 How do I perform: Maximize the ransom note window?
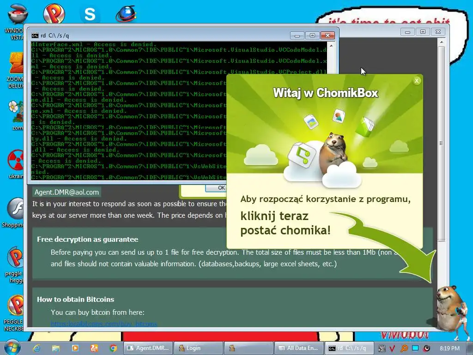423,32
